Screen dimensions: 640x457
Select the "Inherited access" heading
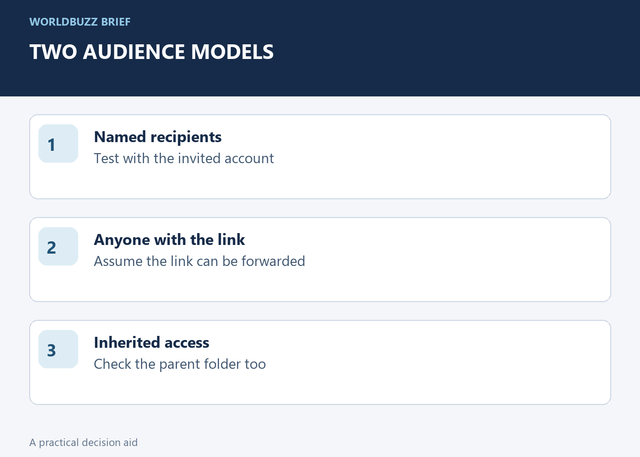[152, 343]
